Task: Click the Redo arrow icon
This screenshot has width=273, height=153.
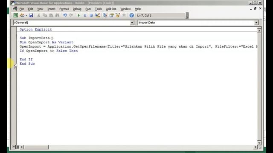Action: click(x=71, y=15)
